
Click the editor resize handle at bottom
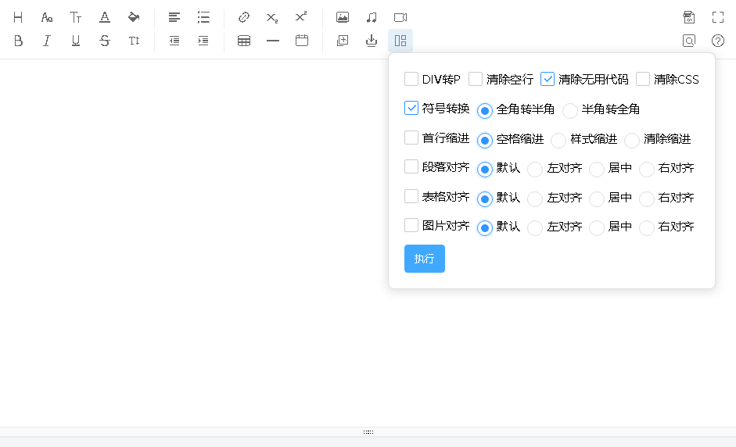pos(368,431)
